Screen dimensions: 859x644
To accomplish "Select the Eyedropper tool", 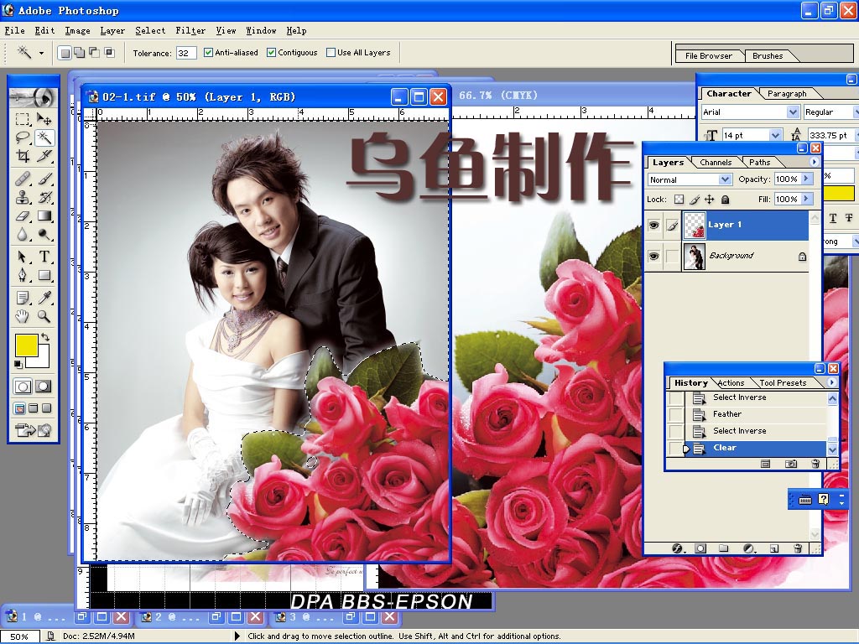I will [44, 298].
